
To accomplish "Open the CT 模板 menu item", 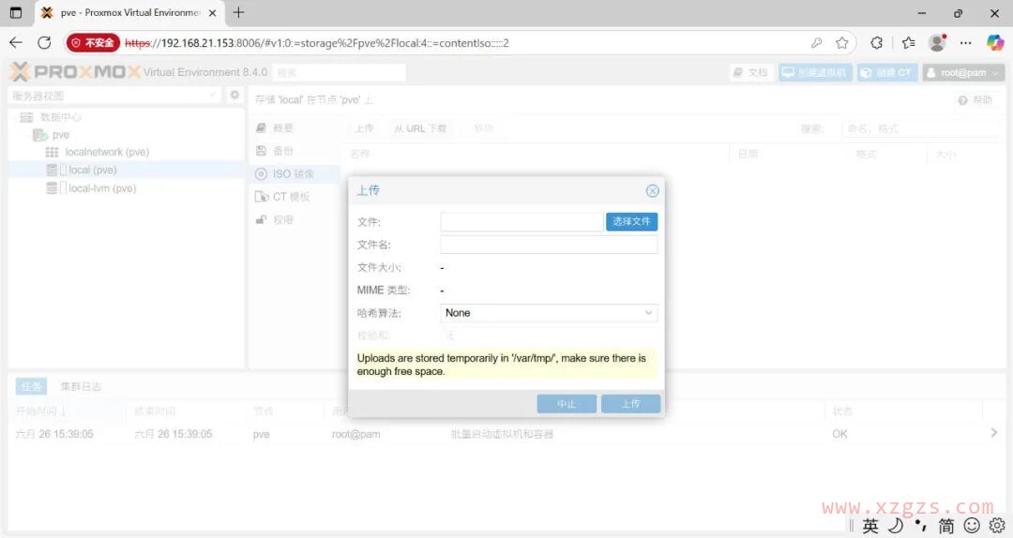I will (291, 197).
